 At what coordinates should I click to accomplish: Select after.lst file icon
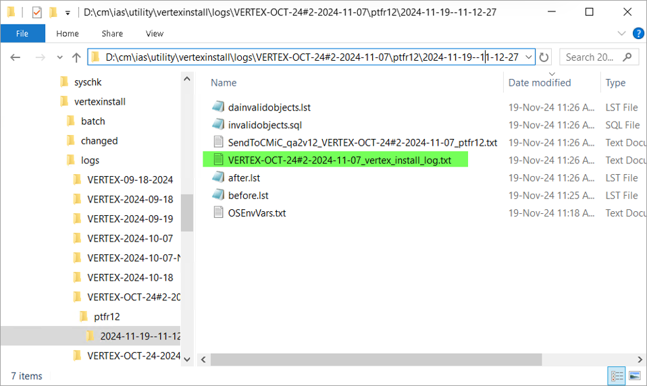pos(218,177)
